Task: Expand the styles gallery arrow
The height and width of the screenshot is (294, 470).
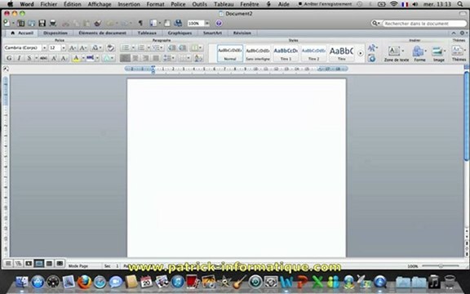Action: (x=361, y=53)
